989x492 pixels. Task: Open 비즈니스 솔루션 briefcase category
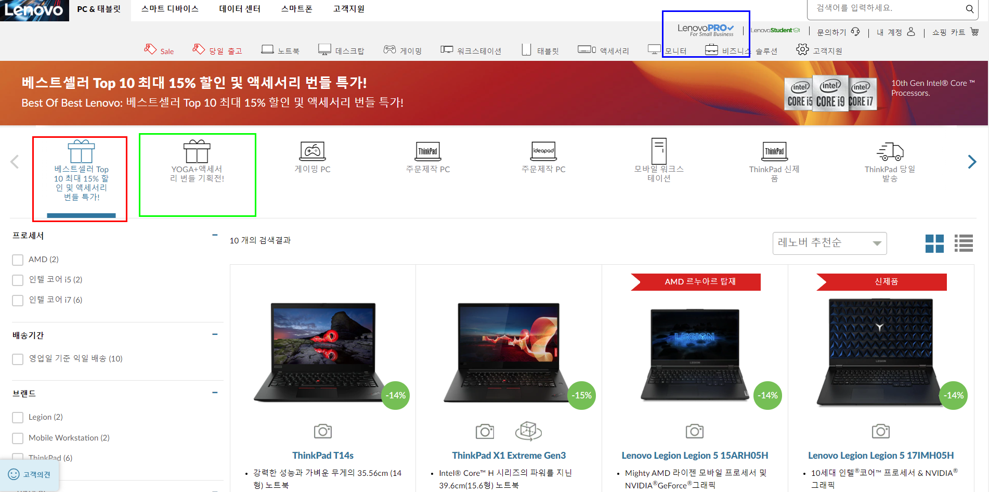[741, 50]
